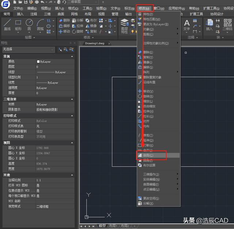Open the 编辑(E) menu
234x229 pixels.
coord(32,8)
